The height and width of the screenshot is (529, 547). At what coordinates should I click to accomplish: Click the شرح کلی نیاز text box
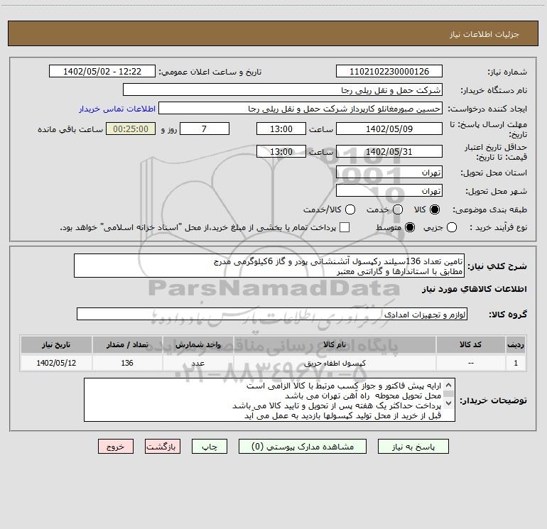pyautogui.click(x=269, y=266)
